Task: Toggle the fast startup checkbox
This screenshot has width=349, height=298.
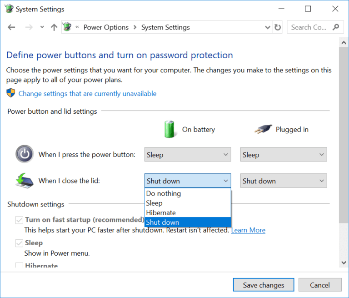Action: tap(19, 220)
